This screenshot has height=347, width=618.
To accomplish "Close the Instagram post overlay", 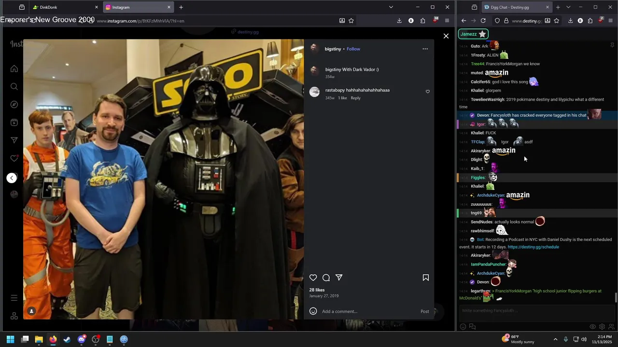I will pyautogui.click(x=446, y=36).
